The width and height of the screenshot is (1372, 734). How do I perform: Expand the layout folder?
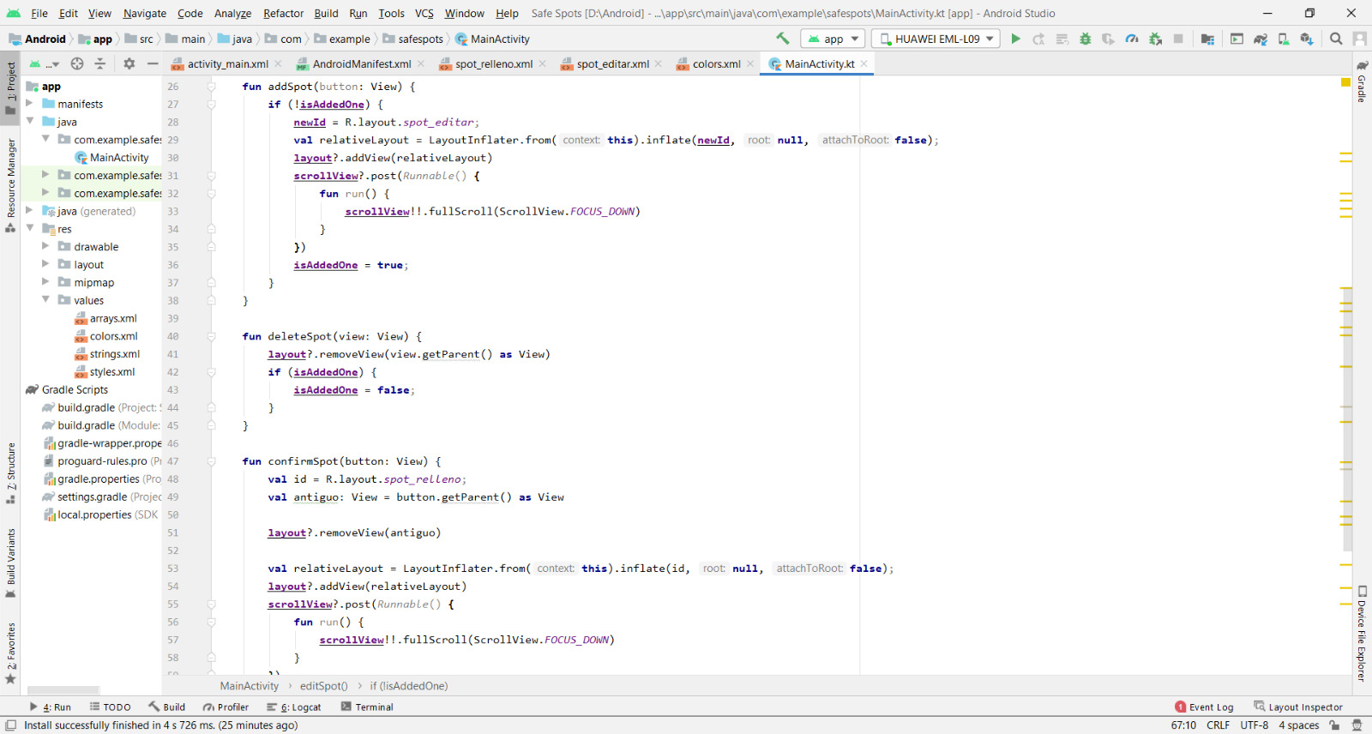point(45,264)
